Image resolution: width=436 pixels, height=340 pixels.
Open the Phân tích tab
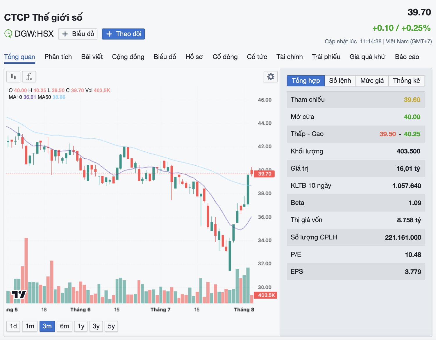pos(58,57)
